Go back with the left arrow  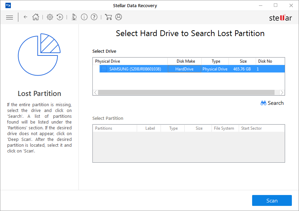pyautogui.click(x=25, y=17)
